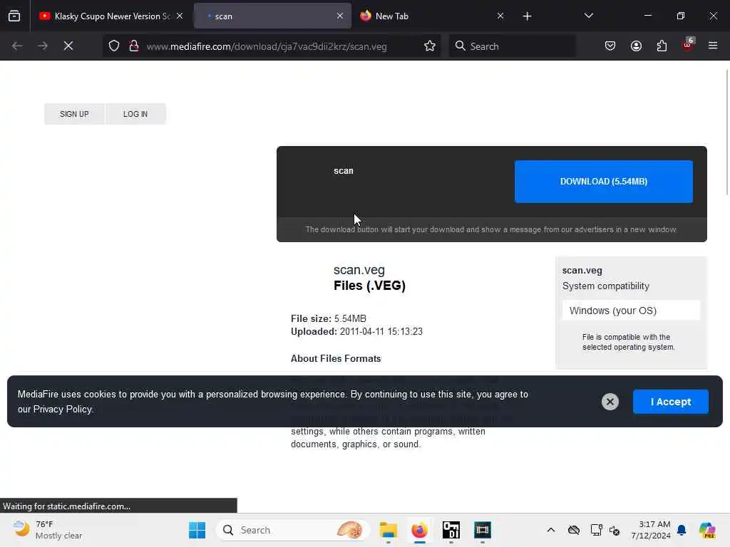Bookmark this page with star icon
This screenshot has height=547, width=730.
(430, 46)
